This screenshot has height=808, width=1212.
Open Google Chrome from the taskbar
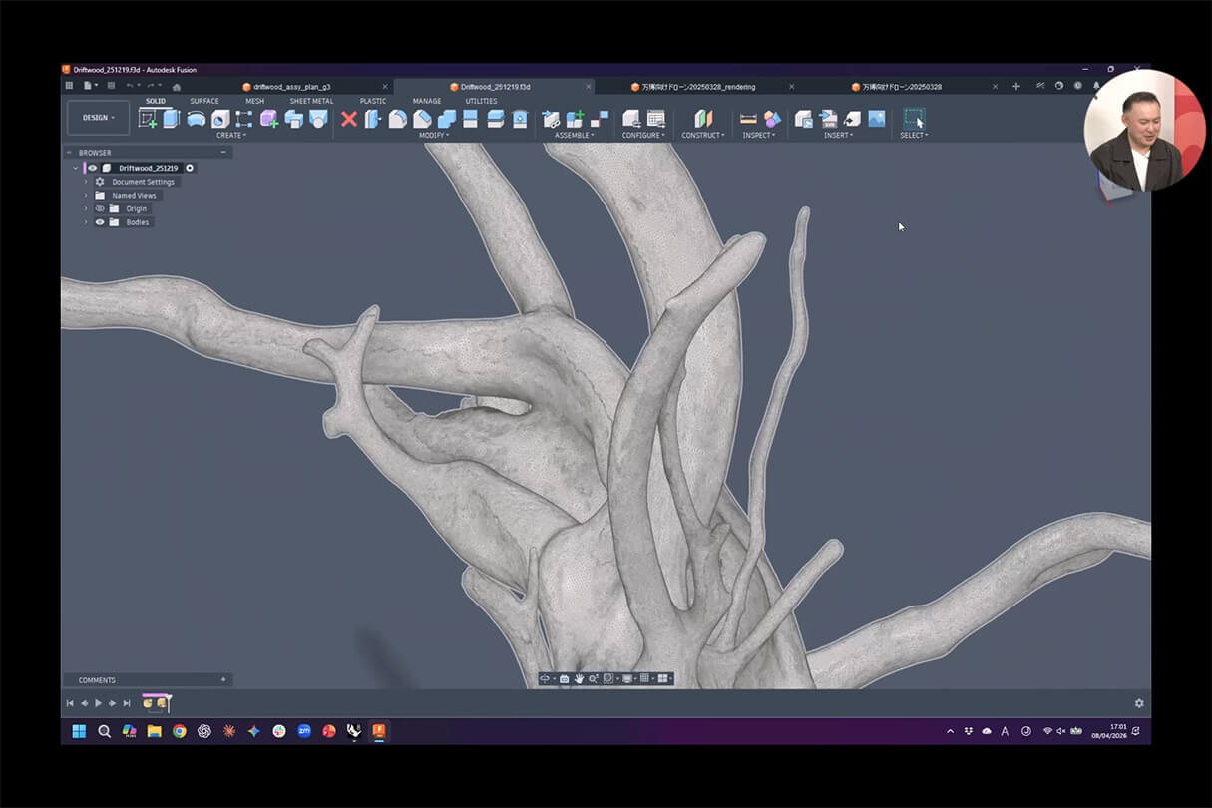[179, 731]
